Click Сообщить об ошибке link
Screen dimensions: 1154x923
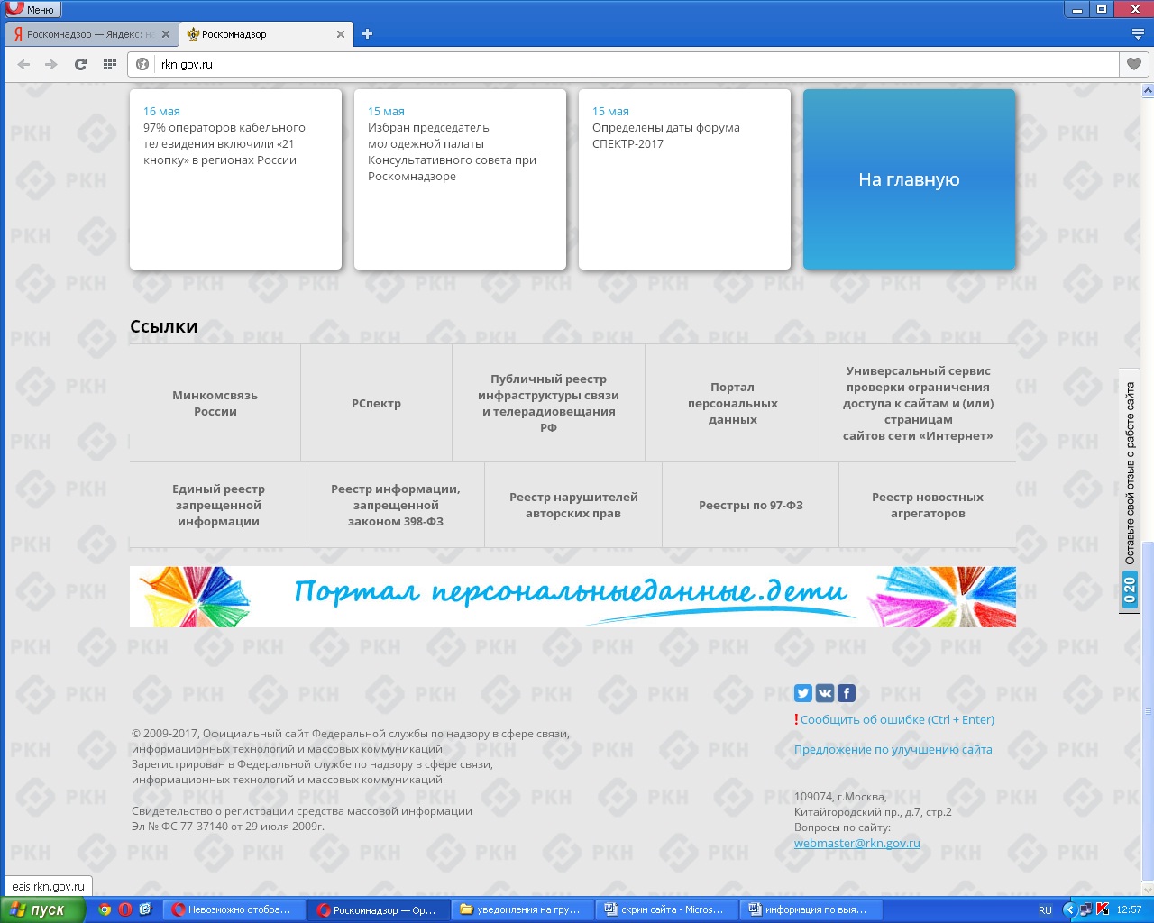tap(897, 719)
